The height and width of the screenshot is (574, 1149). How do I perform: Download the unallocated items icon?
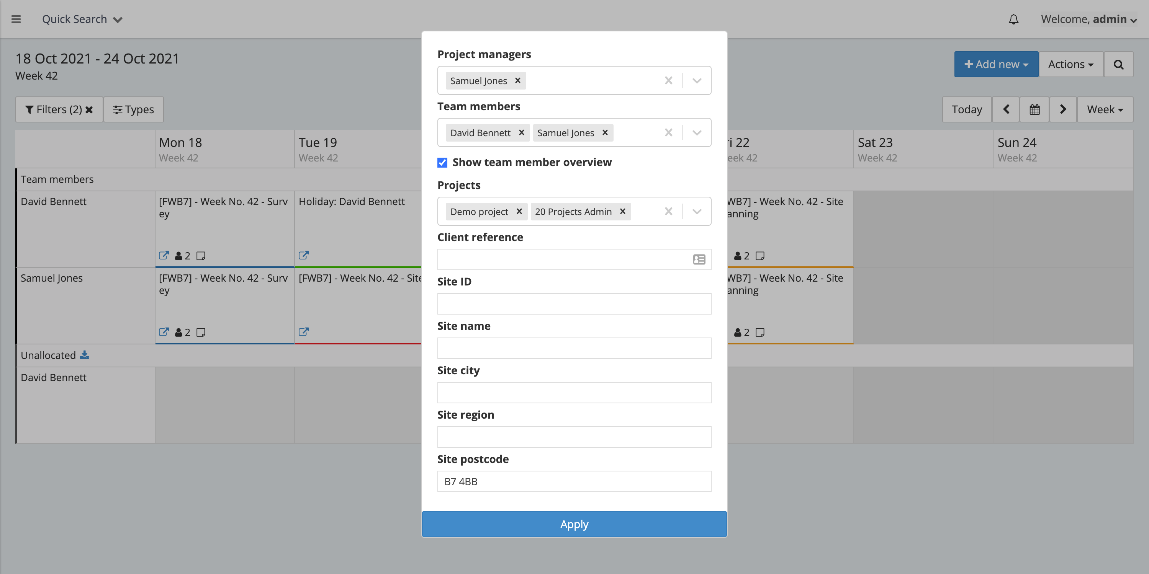(84, 355)
